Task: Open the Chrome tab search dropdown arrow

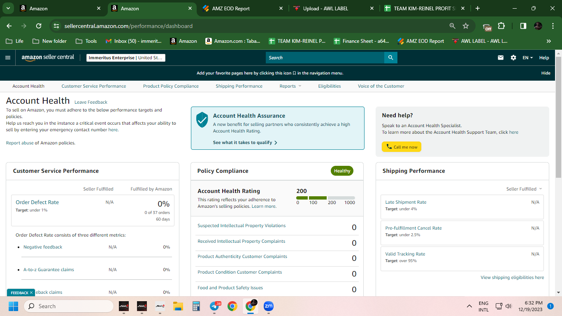Action: click(8, 8)
